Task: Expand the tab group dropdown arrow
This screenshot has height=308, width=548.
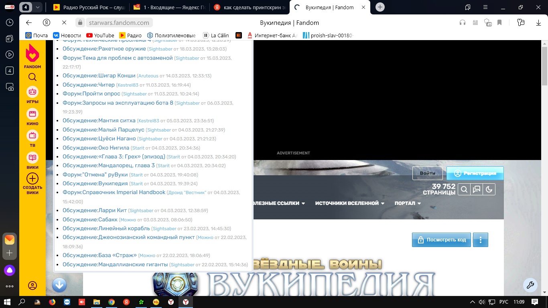Action: click(x=38, y=7)
